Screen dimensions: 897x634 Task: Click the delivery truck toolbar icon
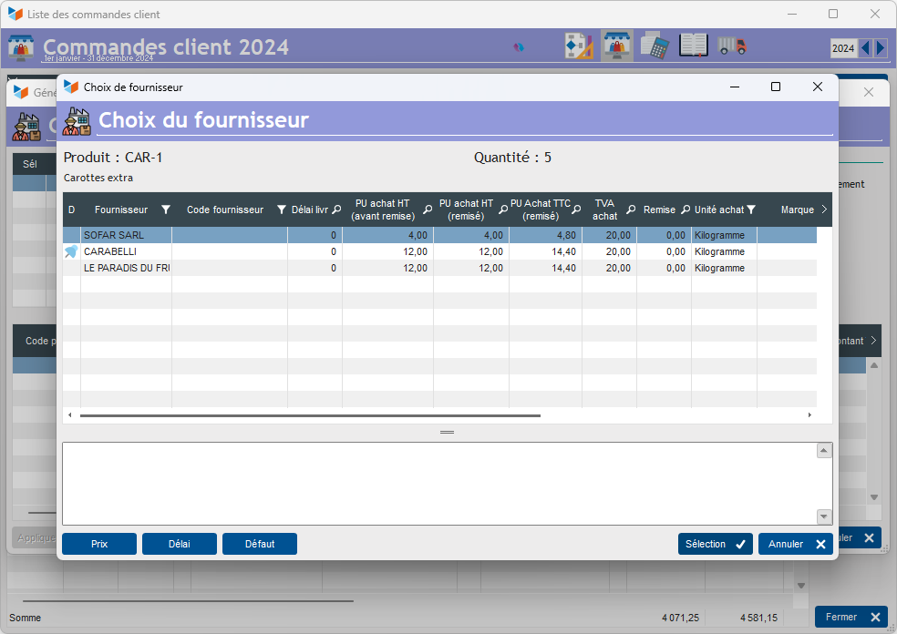coord(731,46)
